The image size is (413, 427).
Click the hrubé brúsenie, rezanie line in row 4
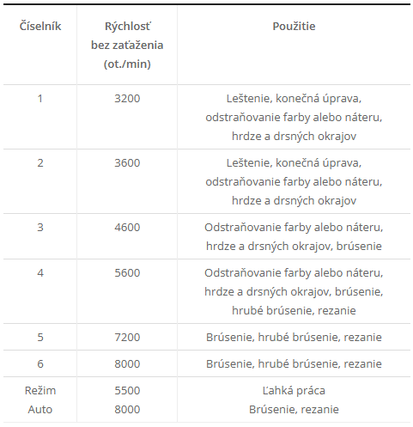[x=294, y=310]
